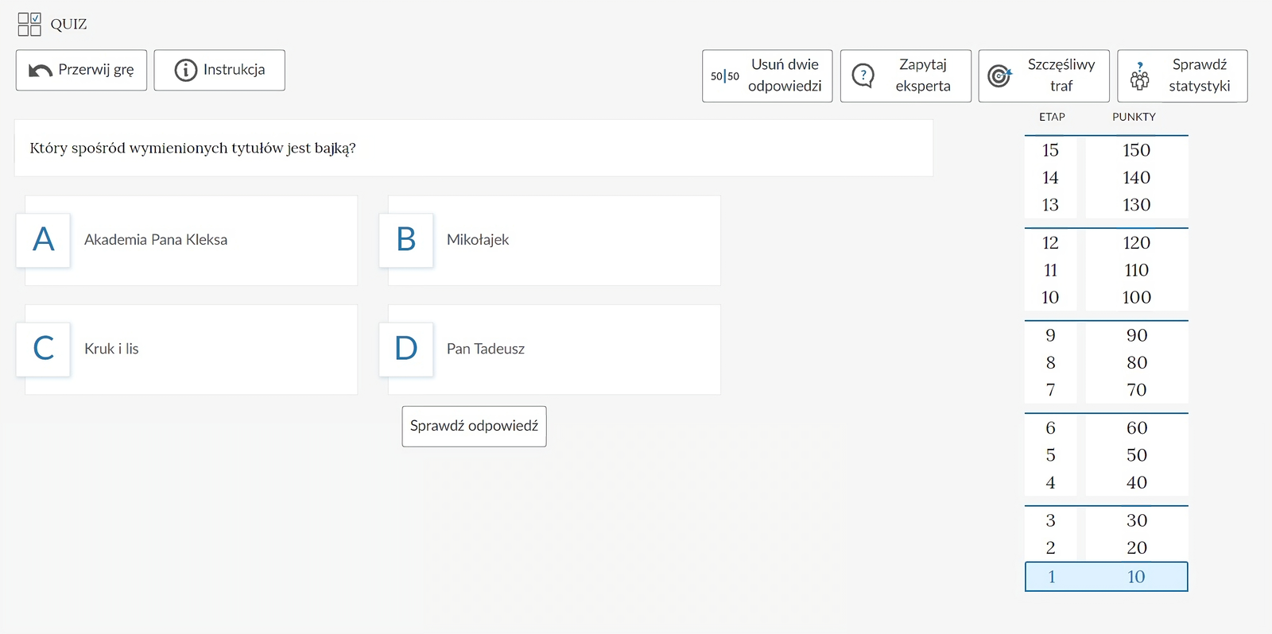The image size is (1272, 634).
Task: Click the quiz question text box
Action: (473, 149)
